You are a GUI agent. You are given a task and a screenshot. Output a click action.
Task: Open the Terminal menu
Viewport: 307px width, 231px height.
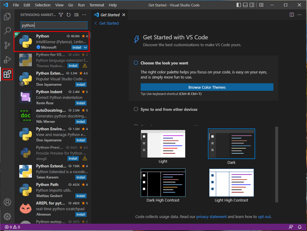click(x=96, y=5)
